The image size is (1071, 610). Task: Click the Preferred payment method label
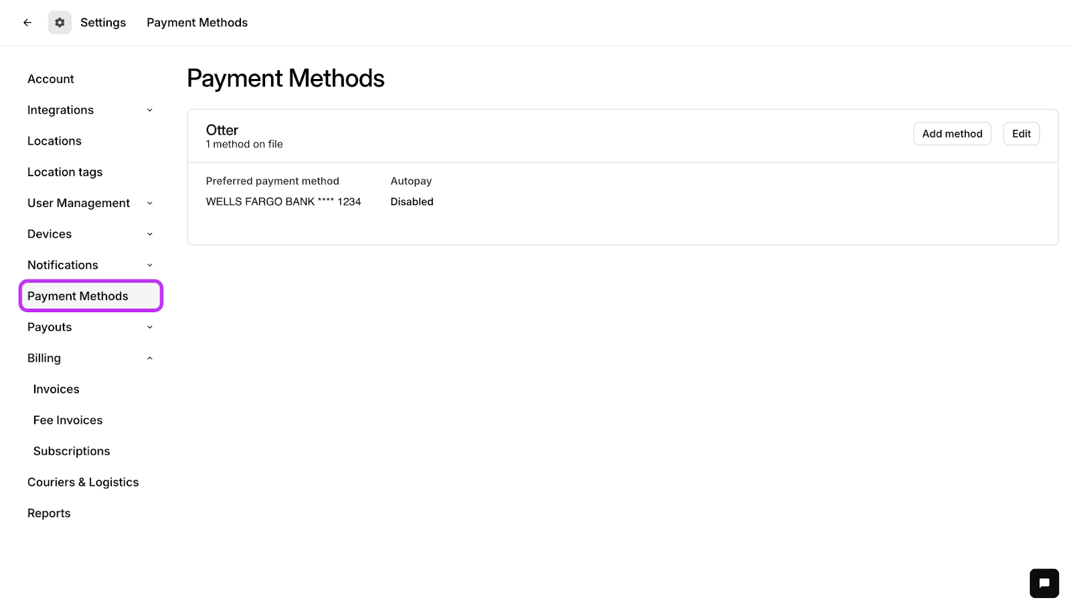(x=272, y=181)
